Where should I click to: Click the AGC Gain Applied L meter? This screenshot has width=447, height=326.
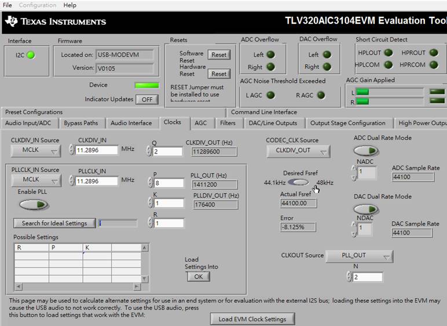pos(390,92)
